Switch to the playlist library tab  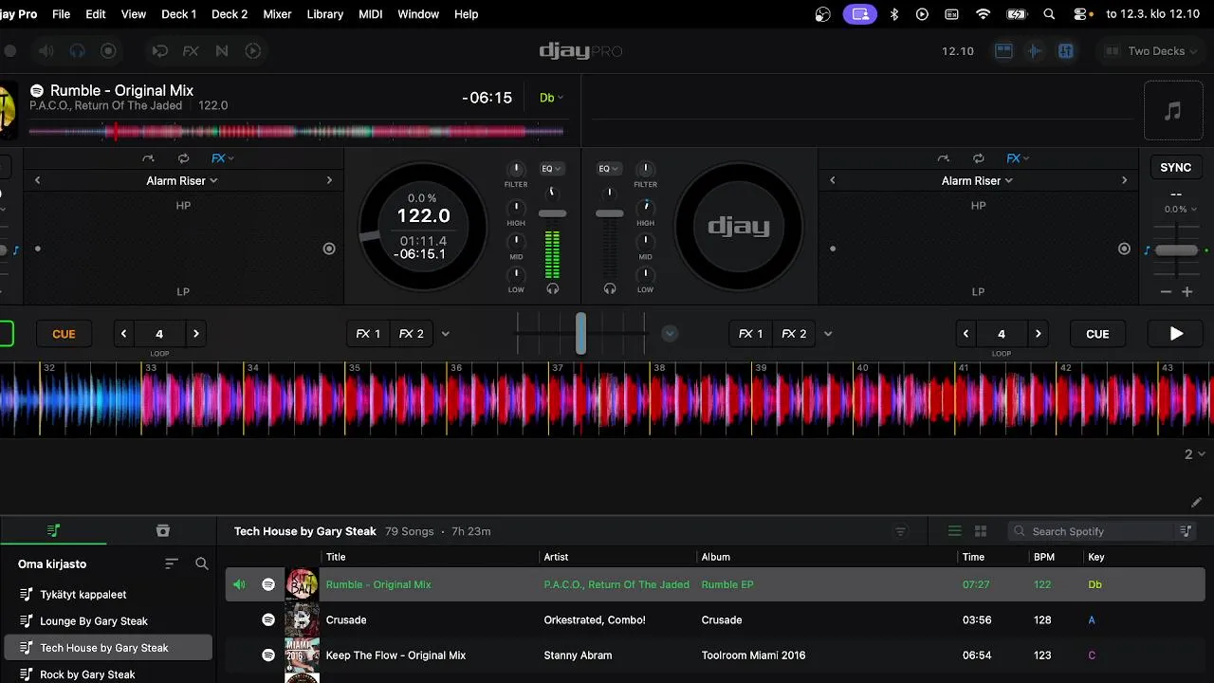click(53, 530)
